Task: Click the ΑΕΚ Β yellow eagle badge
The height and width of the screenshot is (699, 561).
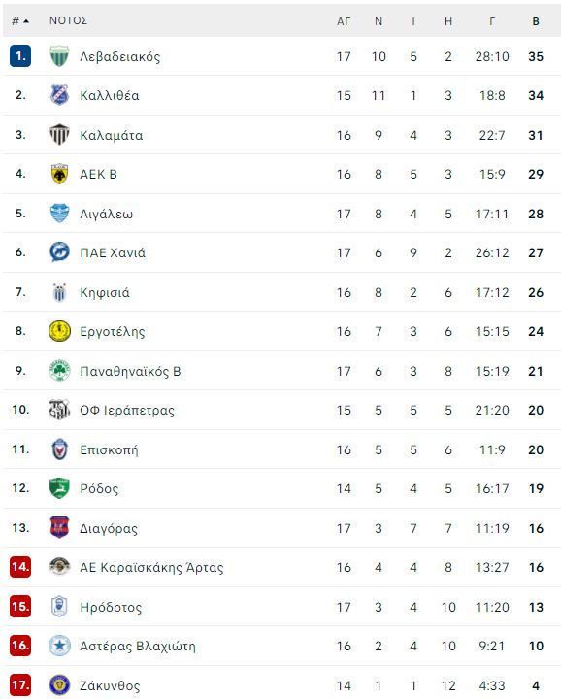Action: (59, 174)
